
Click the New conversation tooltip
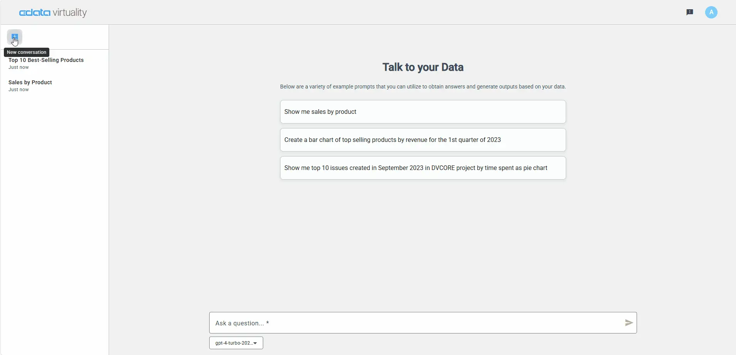coord(26,52)
